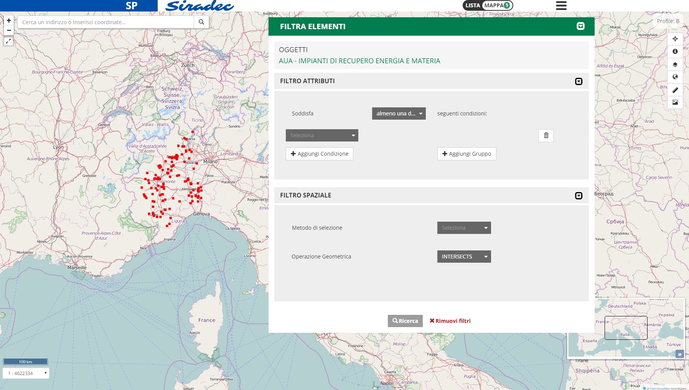Select the pan/move map tool
Screen dimensions: 689x390
[675, 39]
